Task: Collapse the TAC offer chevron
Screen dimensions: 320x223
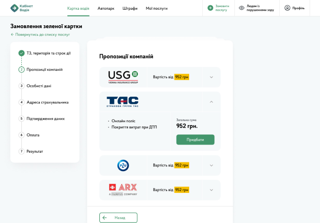Action: [x=211, y=102]
